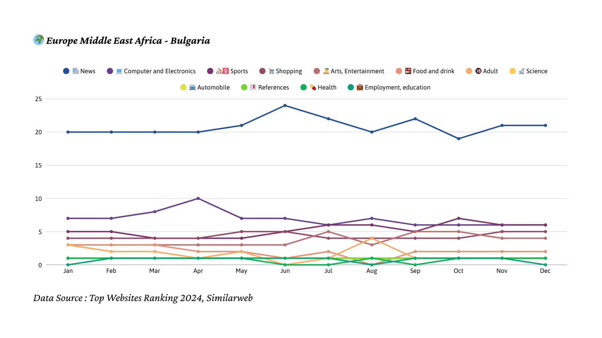Click the briefcase icon for Employment, education
The width and height of the screenshot is (602, 338).
click(360, 87)
